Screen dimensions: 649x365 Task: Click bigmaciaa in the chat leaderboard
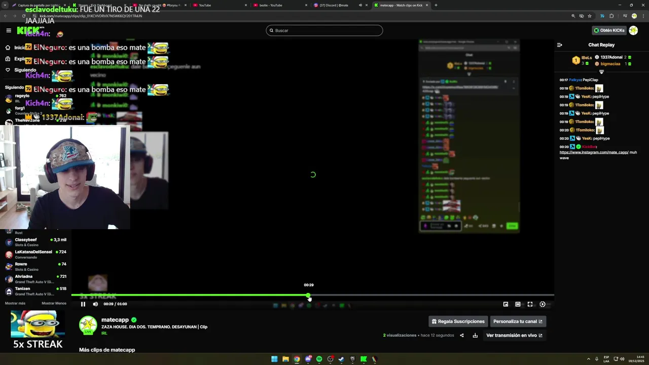610,64
